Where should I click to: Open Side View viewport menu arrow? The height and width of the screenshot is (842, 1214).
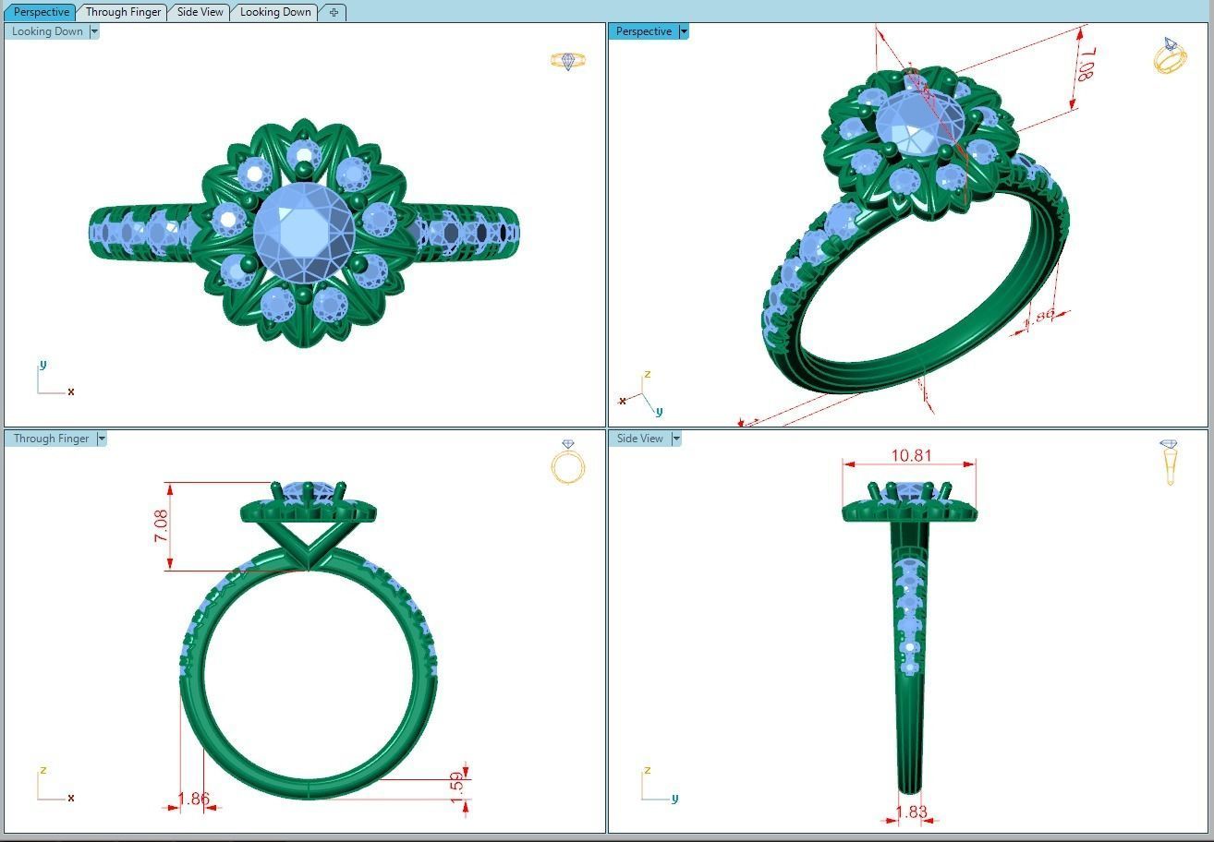click(676, 439)
